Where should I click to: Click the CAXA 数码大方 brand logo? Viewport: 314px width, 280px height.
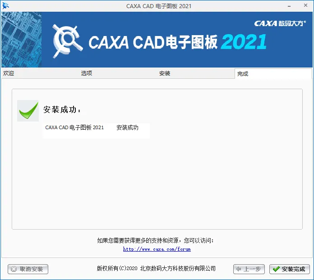pos(280,23)
